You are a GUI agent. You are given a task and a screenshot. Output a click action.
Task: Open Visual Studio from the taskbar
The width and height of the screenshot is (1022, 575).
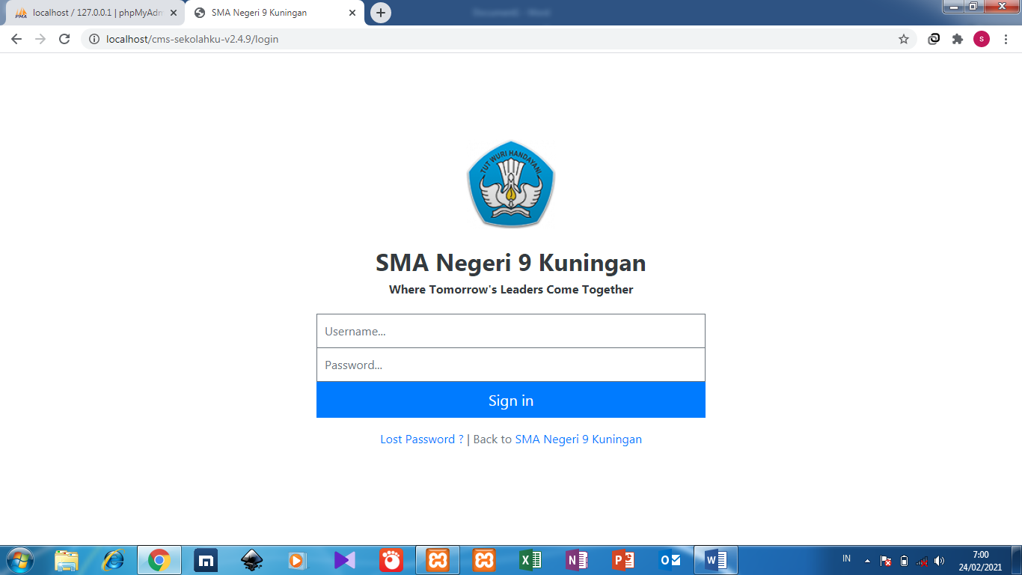(x=345, y=560)
